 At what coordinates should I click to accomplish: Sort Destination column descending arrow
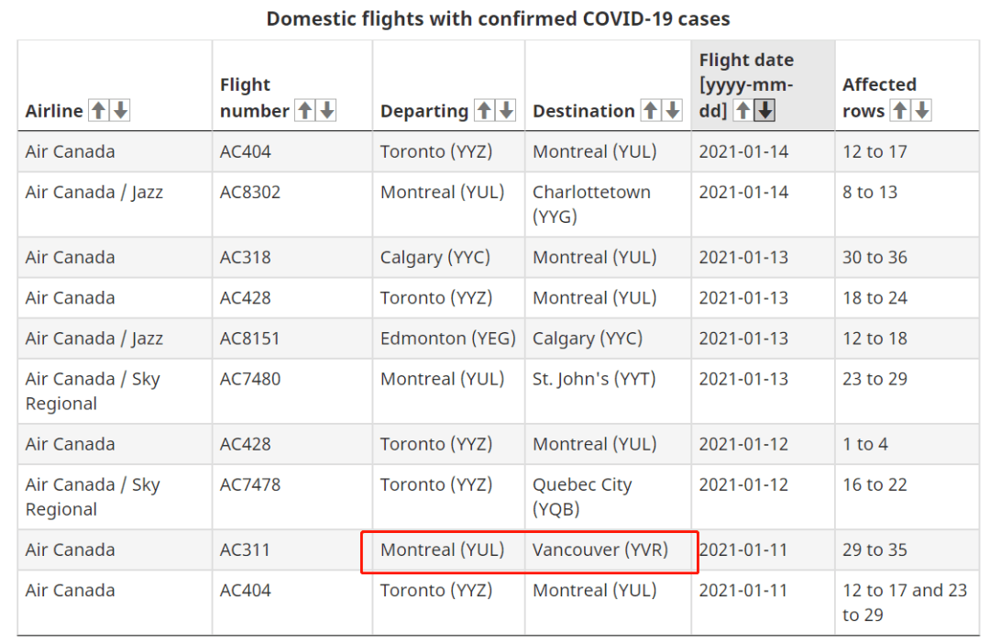coord(673,111)
